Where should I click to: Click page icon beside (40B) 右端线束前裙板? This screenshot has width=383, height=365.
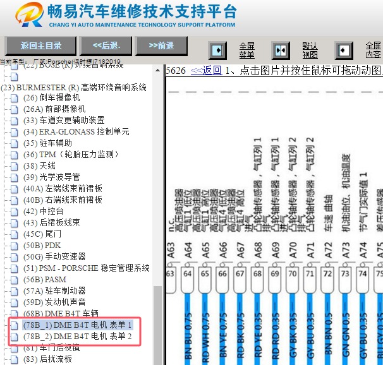click(15, 200)
